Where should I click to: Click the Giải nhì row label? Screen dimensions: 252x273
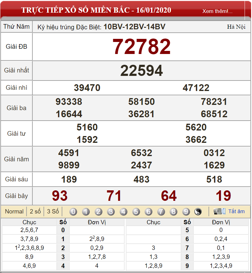(17, 88)
